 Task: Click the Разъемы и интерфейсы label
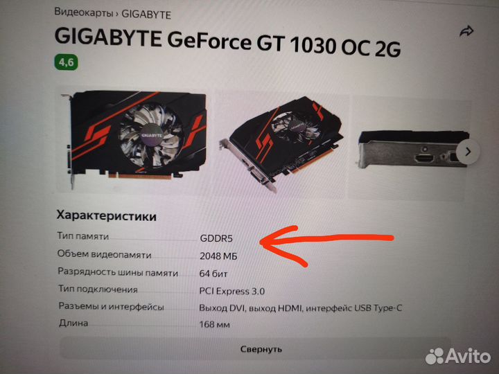[112, 307]
